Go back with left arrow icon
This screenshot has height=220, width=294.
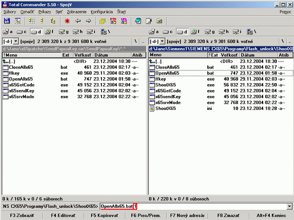point(78,21)
